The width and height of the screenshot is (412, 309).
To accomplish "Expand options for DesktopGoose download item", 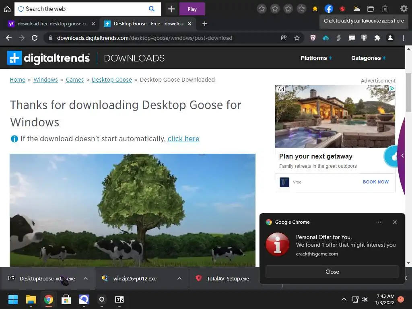I will 86,278.
